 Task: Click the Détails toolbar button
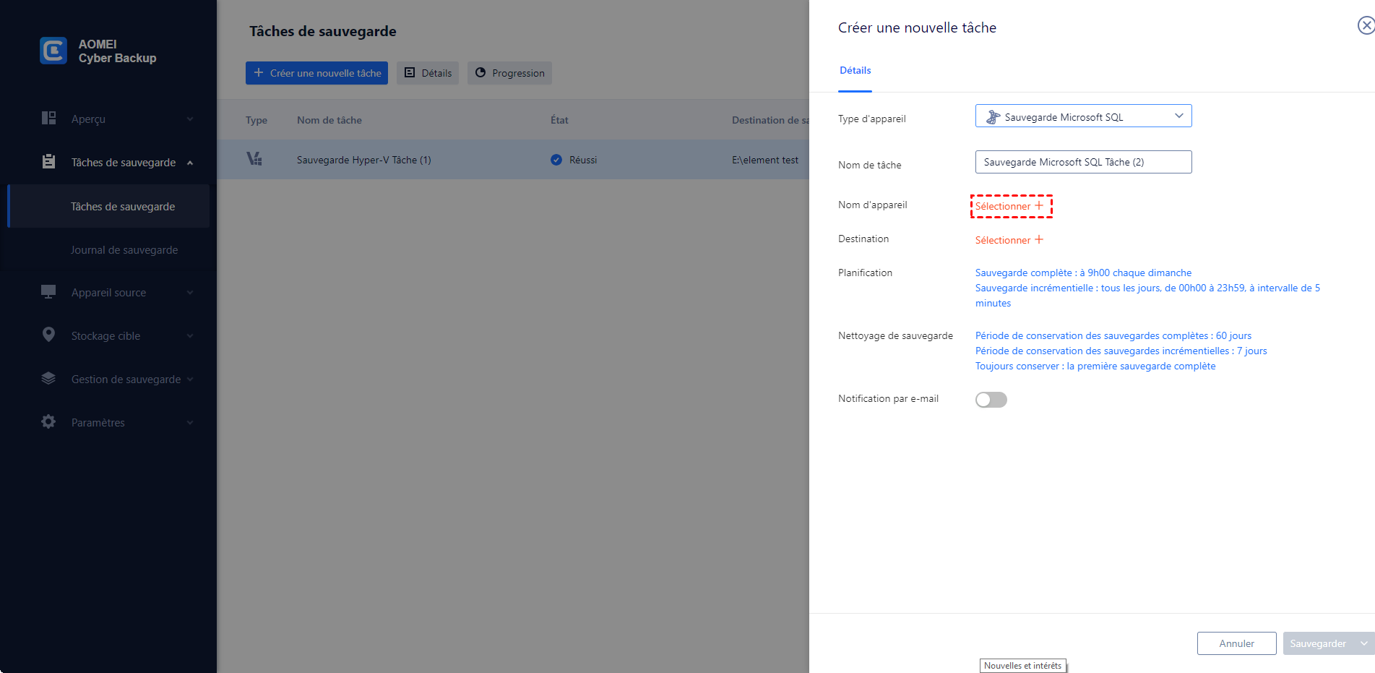[428, 73]
